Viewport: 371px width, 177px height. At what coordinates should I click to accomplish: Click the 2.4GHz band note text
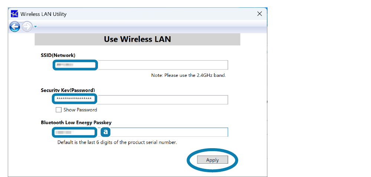click(x=188, y=75)
